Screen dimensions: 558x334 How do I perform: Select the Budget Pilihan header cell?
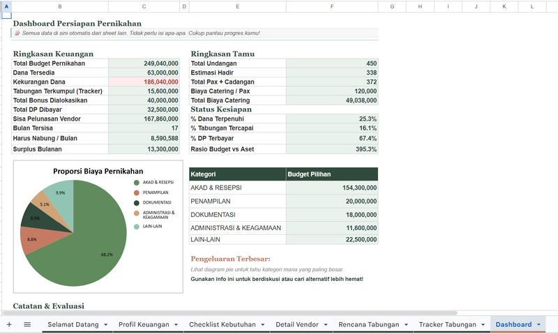[332, 174]
